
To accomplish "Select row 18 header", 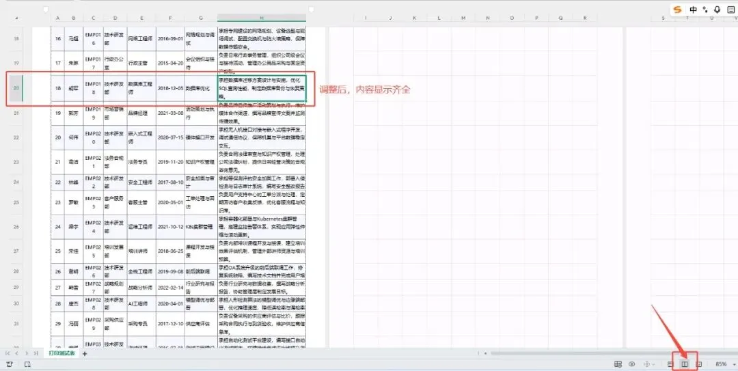I will tap(16, 39).
